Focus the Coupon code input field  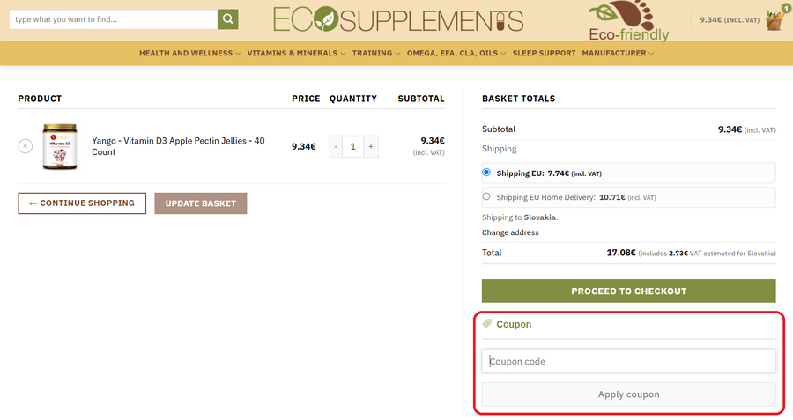click(628, 361)
